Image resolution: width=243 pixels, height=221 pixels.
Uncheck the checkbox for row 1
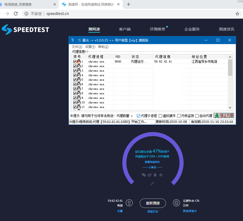(x=75, y=61)
